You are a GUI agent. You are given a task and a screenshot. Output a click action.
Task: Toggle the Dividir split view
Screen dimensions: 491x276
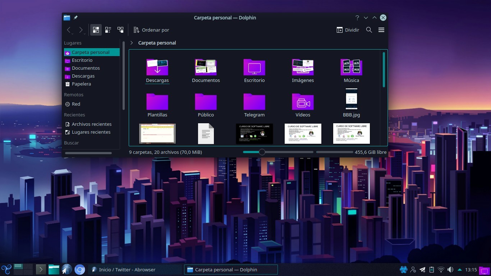pos(348,30)
